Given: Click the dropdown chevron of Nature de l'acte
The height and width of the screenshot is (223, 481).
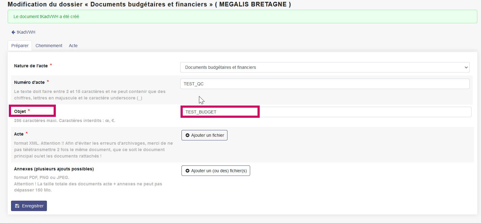Looking at the screenshot, I should tap(466, 67).
